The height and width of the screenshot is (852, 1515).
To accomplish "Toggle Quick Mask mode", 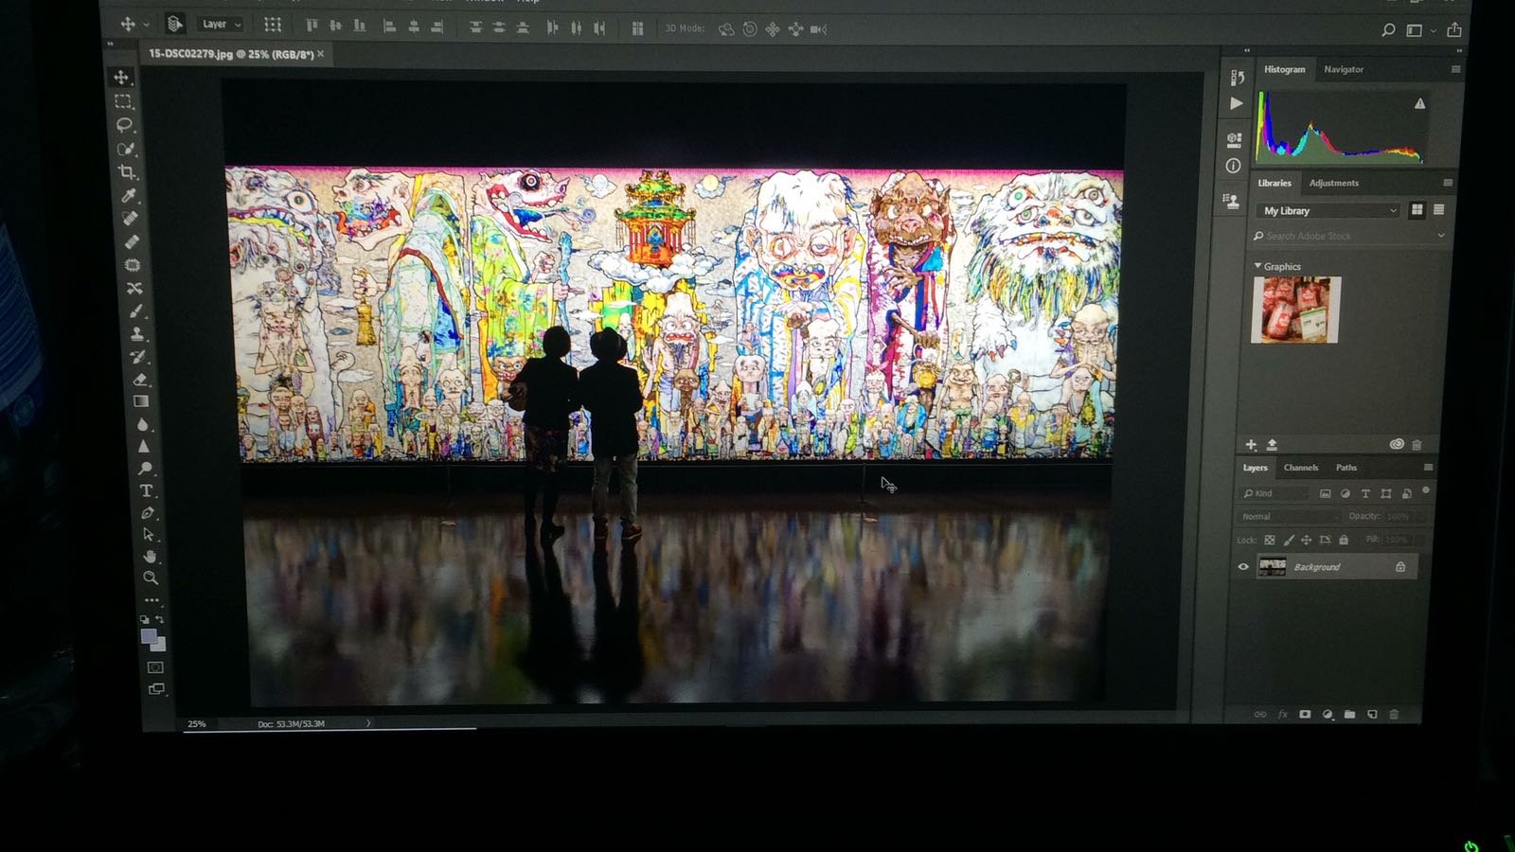I will [x=155, y=667].
